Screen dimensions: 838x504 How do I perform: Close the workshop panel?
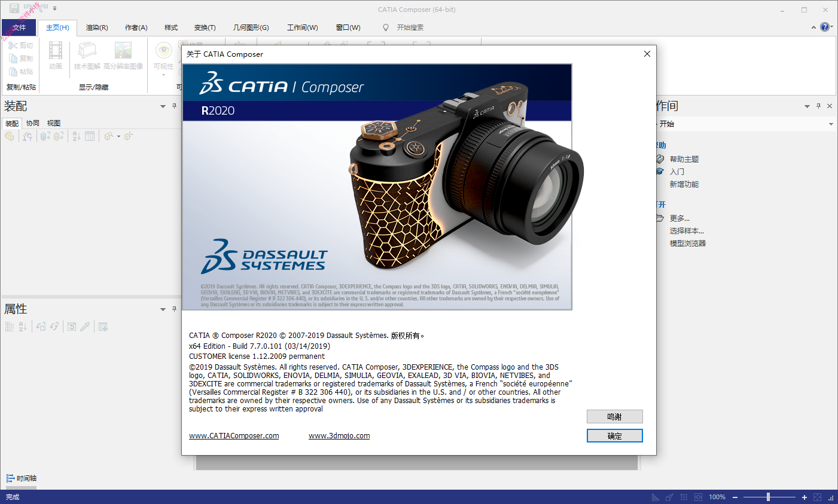[x=830, y=106]
